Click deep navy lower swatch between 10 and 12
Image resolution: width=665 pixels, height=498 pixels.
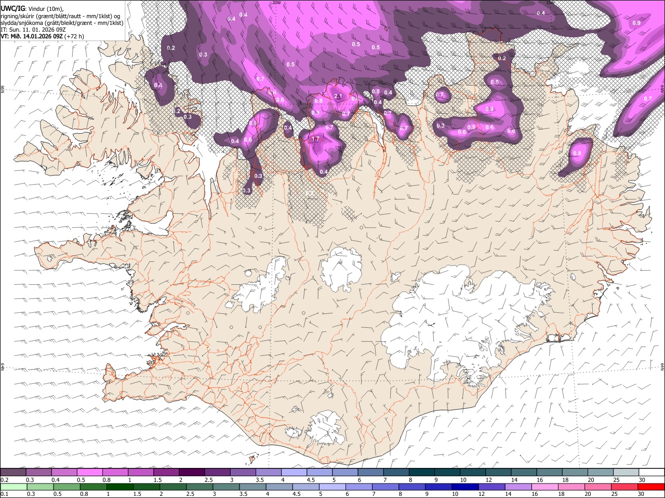(464, 487)
